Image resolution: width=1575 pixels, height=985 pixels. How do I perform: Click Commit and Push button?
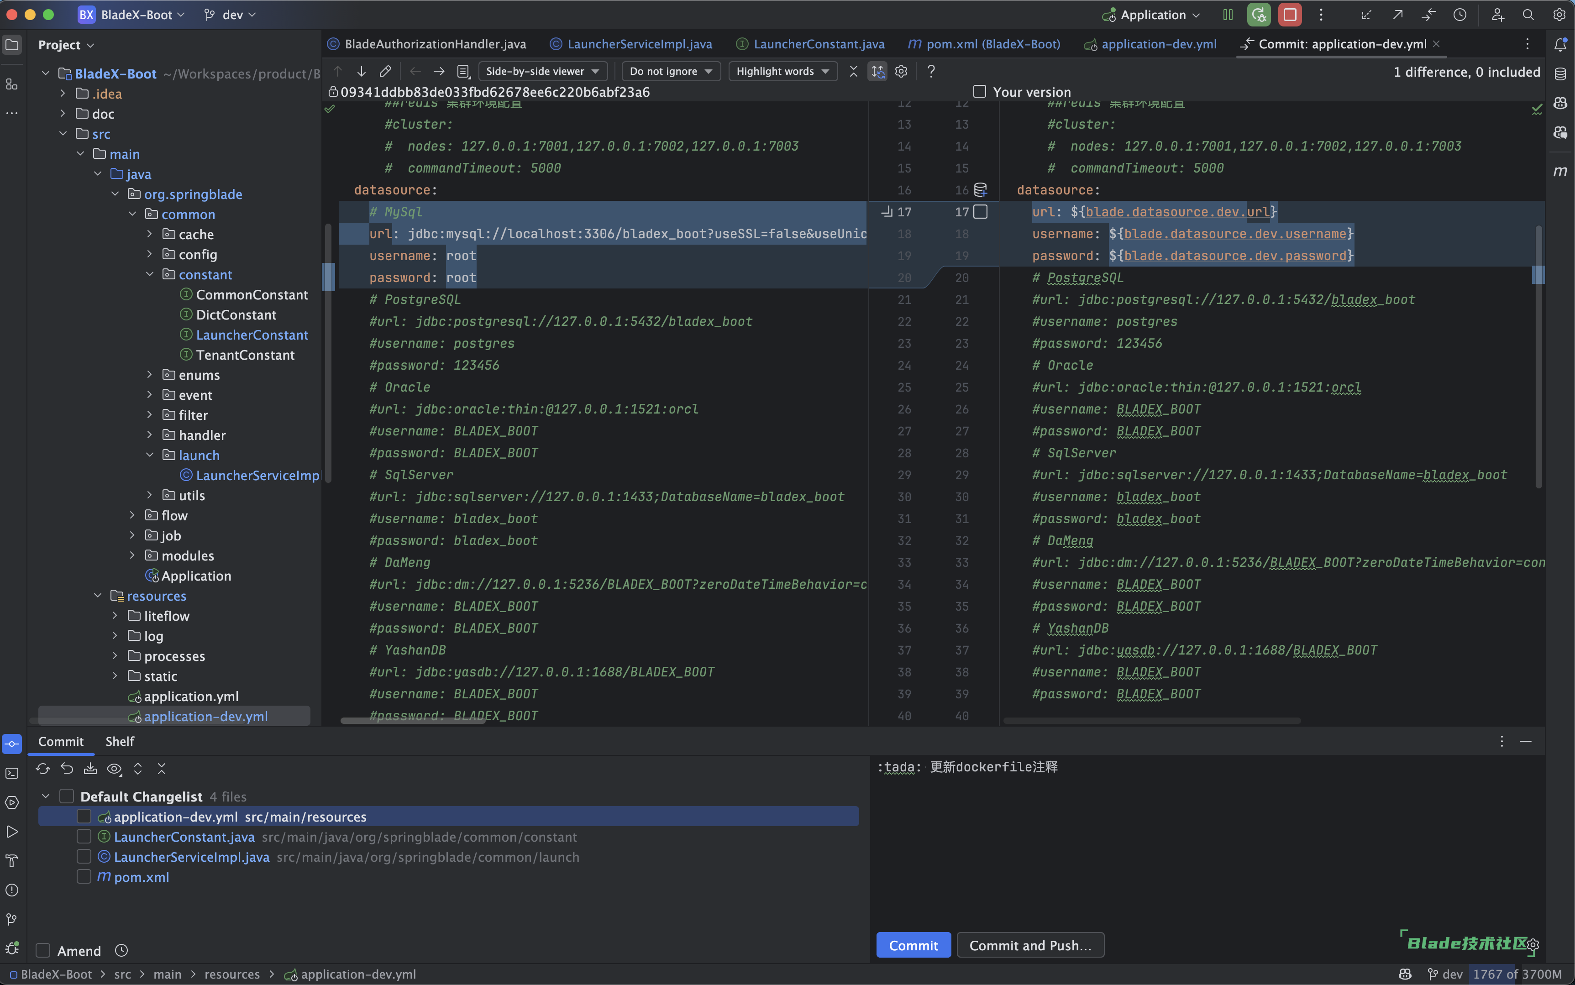pyautogui.click(x=1030, y=945)
